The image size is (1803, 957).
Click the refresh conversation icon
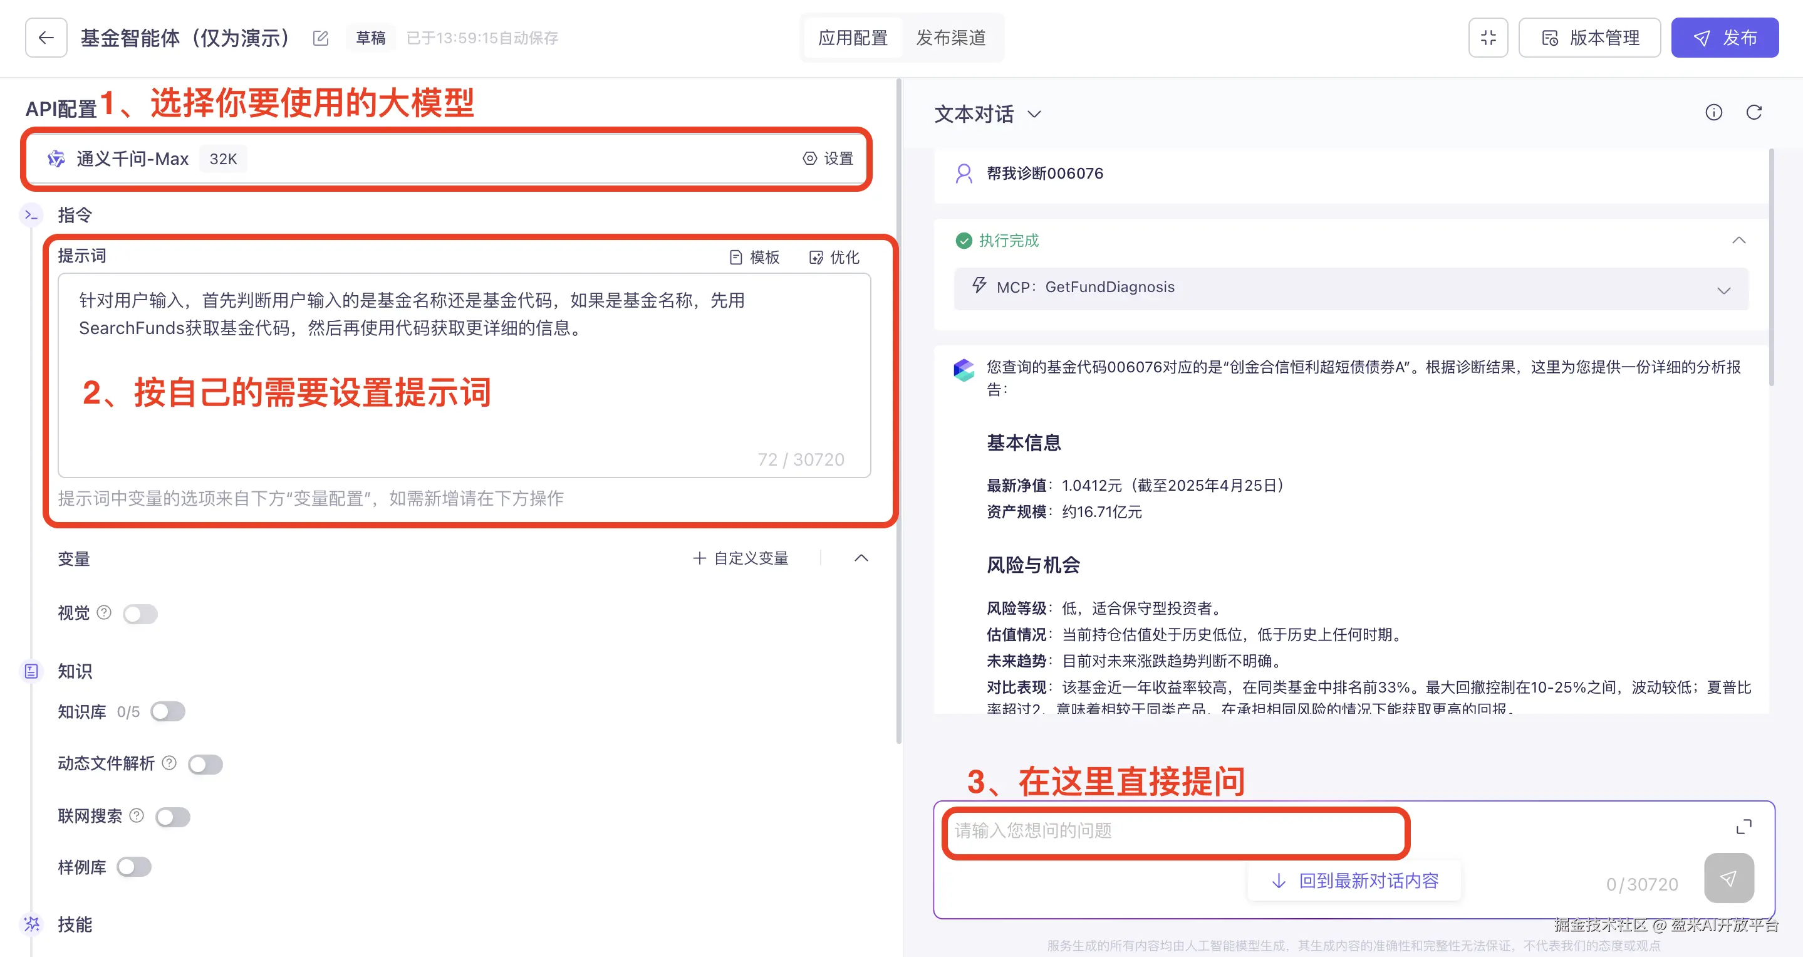pos(1754,113)
